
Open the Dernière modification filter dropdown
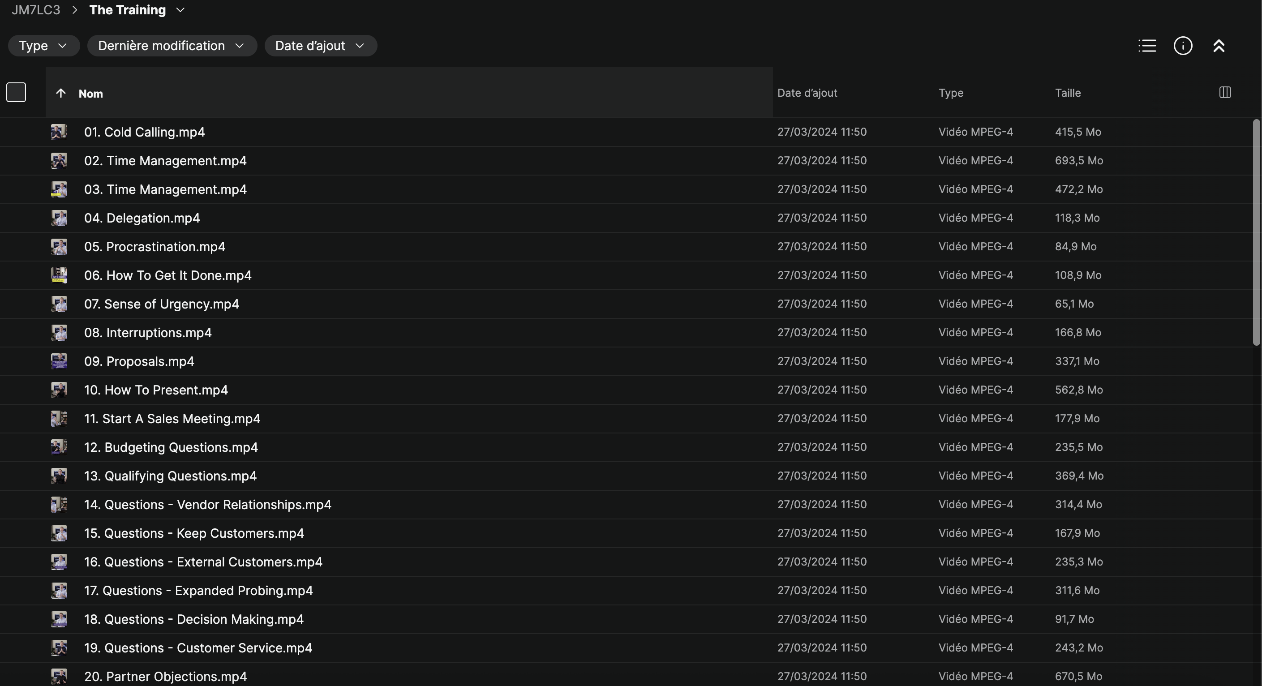click(x=172, y=46)
